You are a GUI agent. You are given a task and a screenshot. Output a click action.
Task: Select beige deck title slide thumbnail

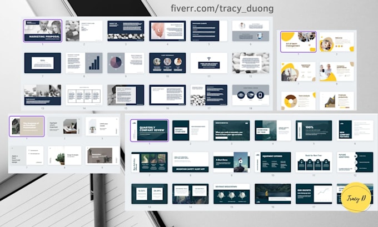27,127
